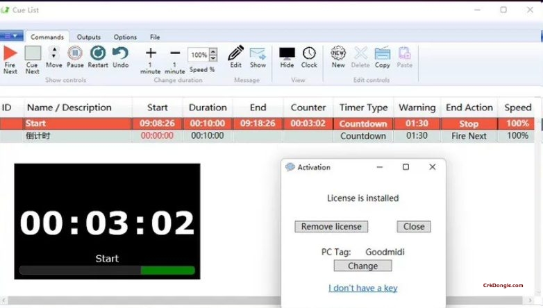This screenshot has width=543, height=308.
Task: Create a New timer
Action: (338, 53)
